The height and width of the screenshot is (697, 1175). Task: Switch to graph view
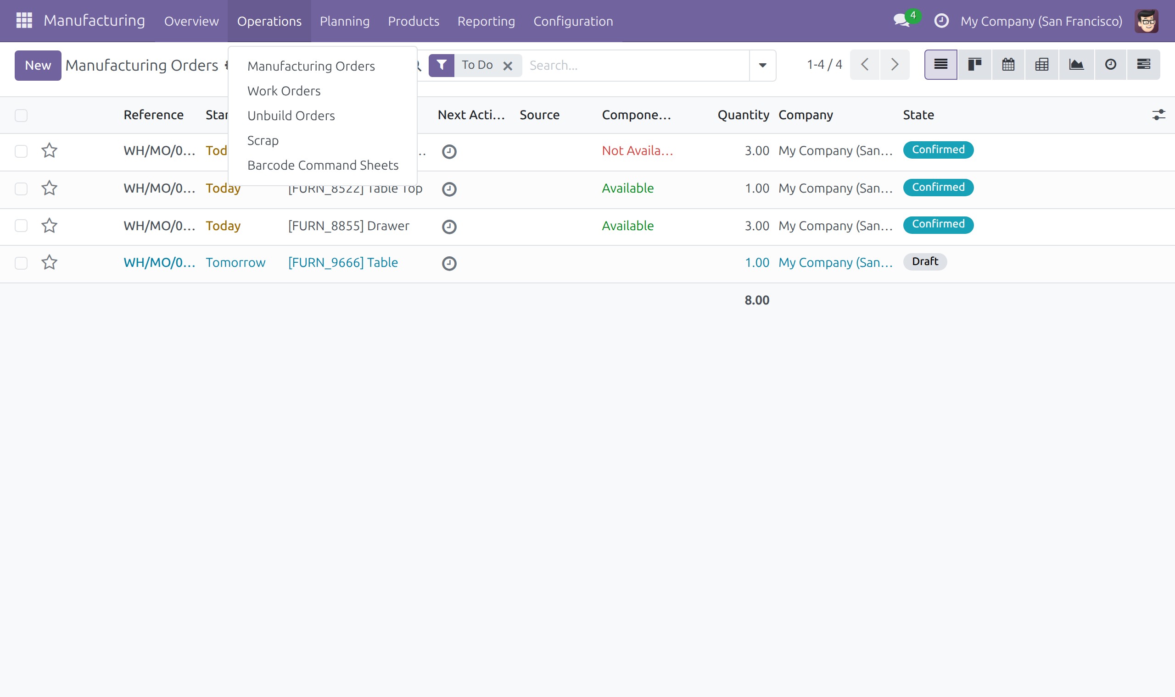coord(1076,64)
